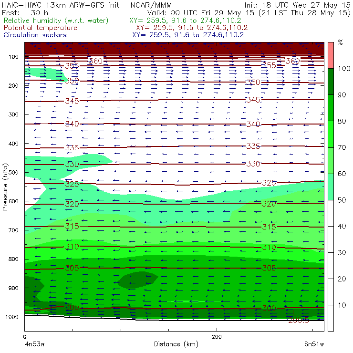Click the 100 hPa pressure tick label
This screenshot has width=353, height=353.
(x=13, y=57)
